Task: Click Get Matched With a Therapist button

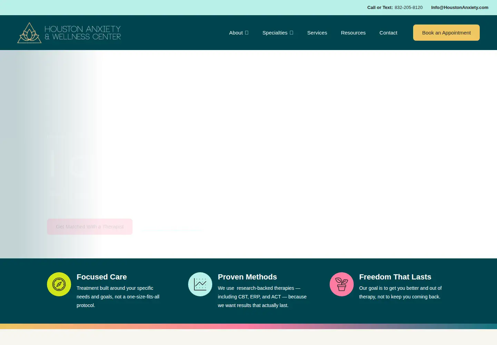Action: (90, 227)
